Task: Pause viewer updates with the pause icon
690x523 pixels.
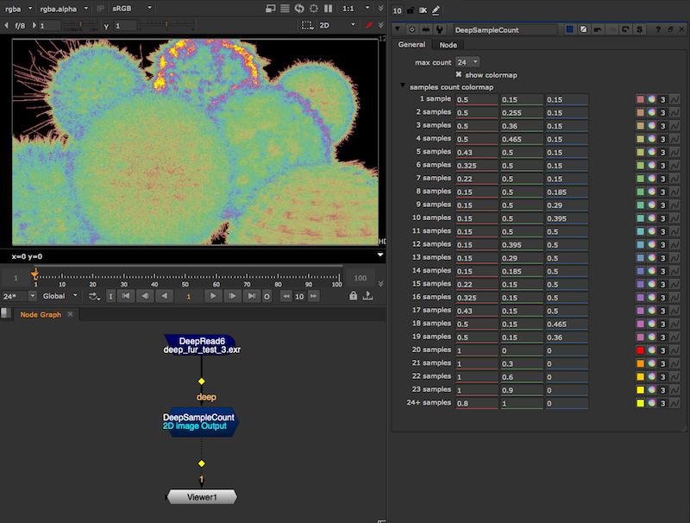Action: tap(327, 8)
